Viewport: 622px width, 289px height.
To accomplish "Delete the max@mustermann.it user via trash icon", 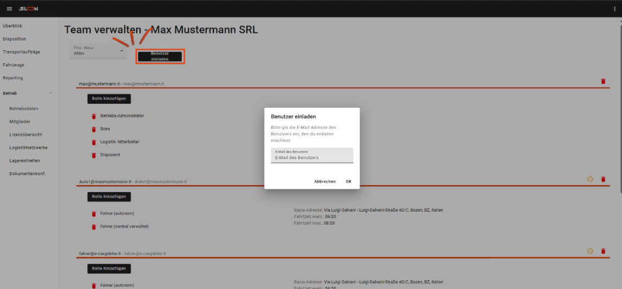I will click(603, 81).
